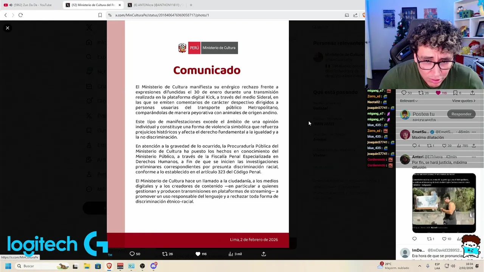Open Windows Start menu
The width and height of the screenshot is (484, 272).
(8, 266)
